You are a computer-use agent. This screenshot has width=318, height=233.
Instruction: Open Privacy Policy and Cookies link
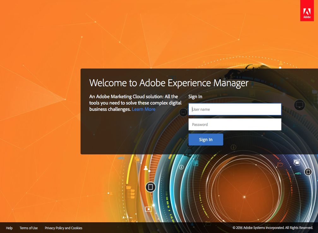click(x=63, y=228)
